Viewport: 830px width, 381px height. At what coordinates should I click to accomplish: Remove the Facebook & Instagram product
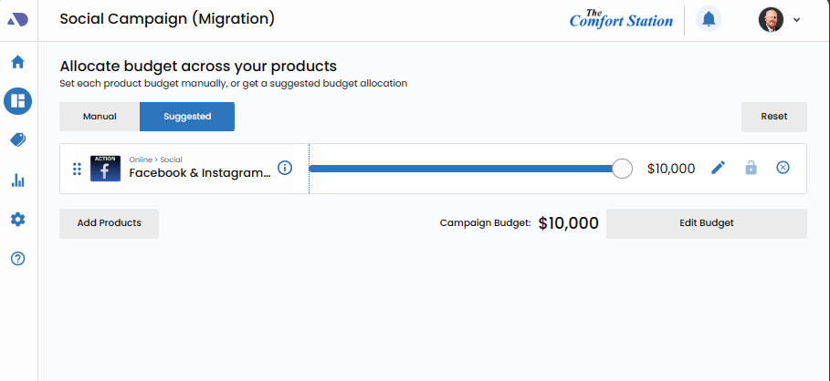783,168
